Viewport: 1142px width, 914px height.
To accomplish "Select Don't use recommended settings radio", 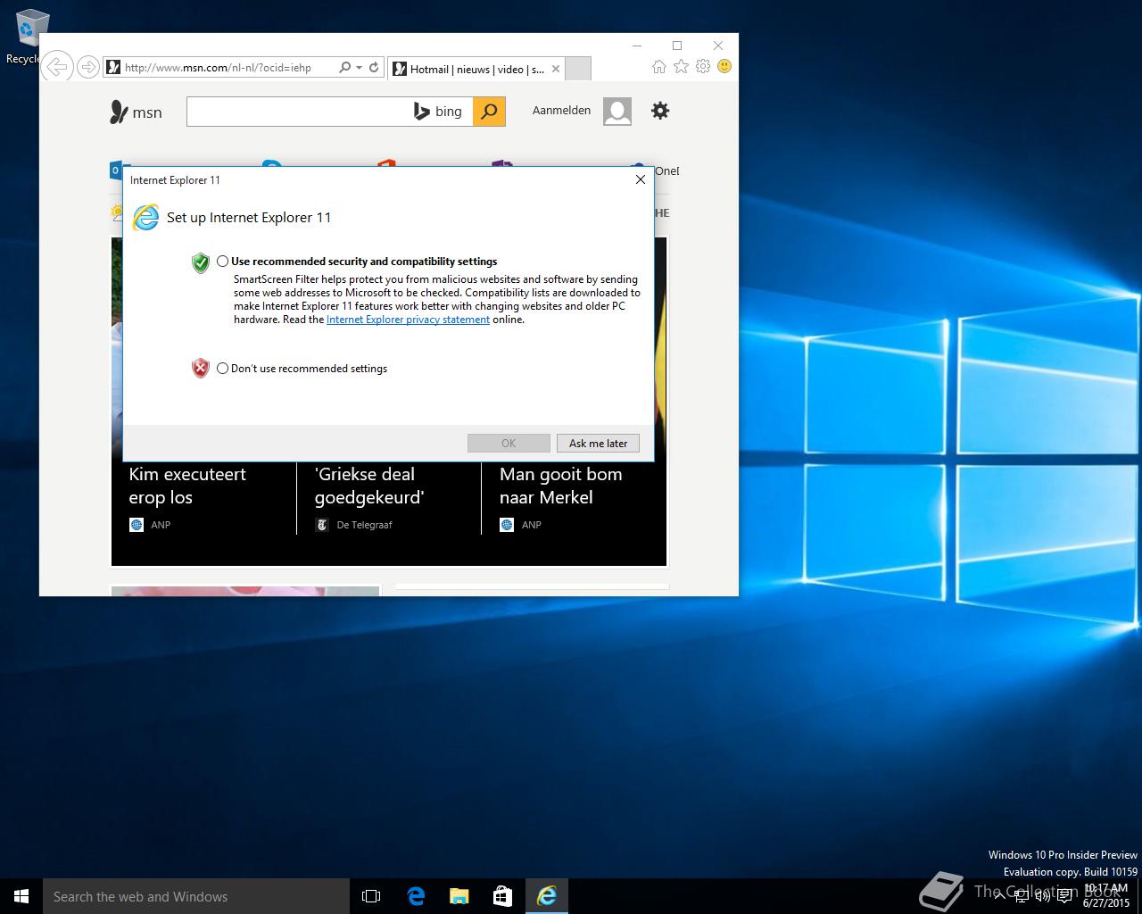I will (223, 369).
